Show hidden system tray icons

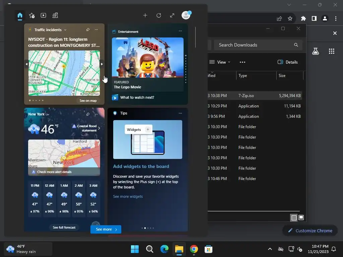270,249
